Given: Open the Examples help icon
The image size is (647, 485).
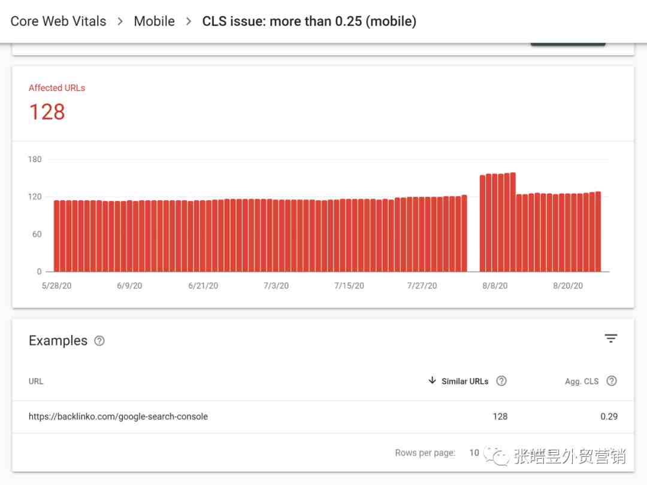Looking at the screenshot, I should point(99,341).
